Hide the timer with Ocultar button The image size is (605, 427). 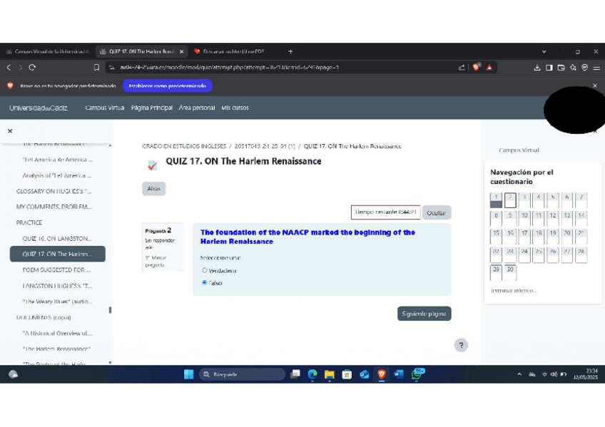[436, 213]
